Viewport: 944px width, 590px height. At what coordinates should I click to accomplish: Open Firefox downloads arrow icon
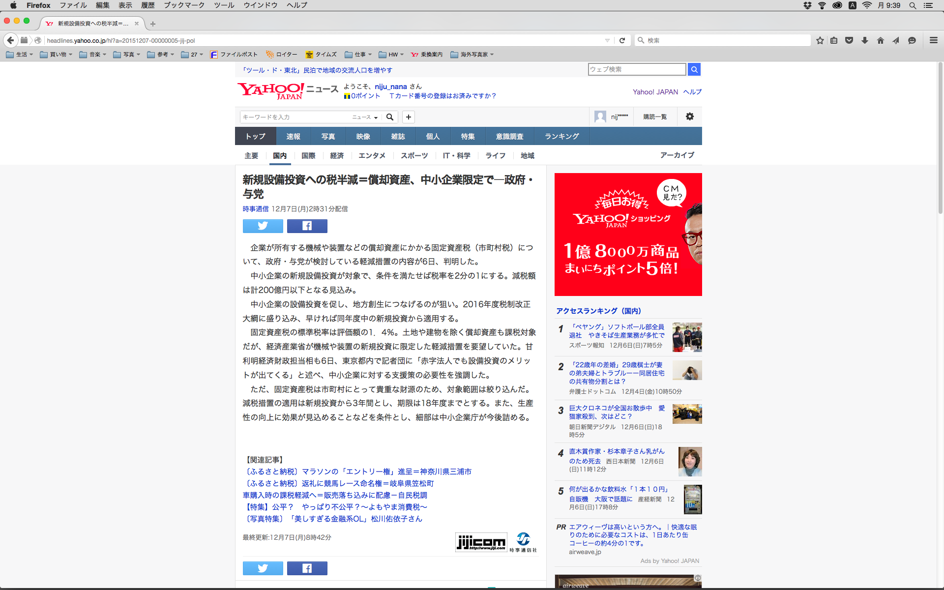coord(864,40)
